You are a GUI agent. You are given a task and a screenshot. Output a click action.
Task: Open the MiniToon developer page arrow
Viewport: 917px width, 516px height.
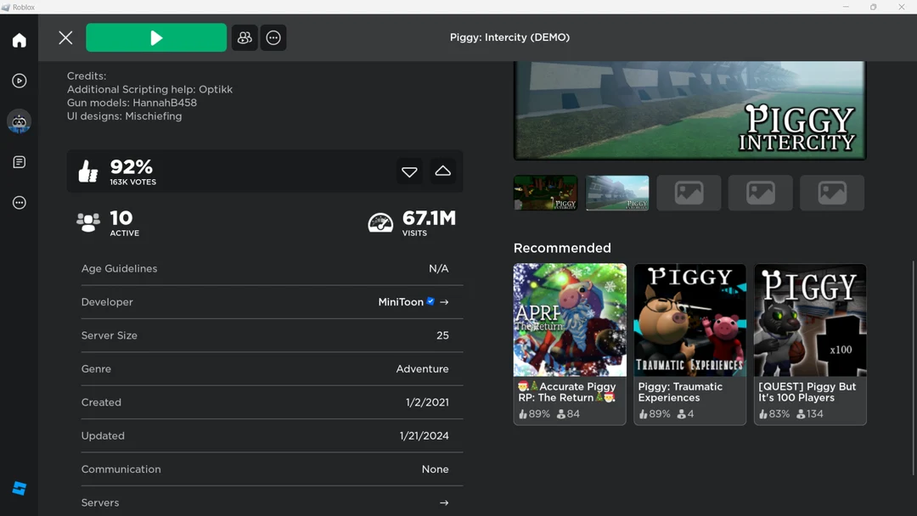tap(444, 302)
